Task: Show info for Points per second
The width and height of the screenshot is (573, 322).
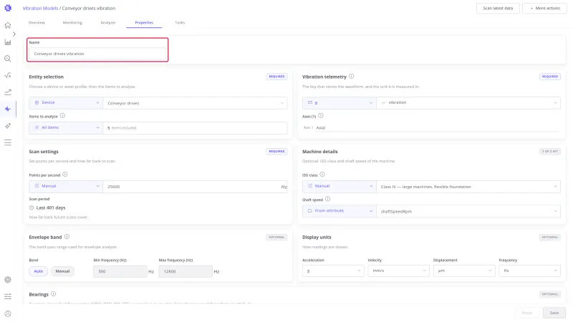Action: (x=65, y=175)
